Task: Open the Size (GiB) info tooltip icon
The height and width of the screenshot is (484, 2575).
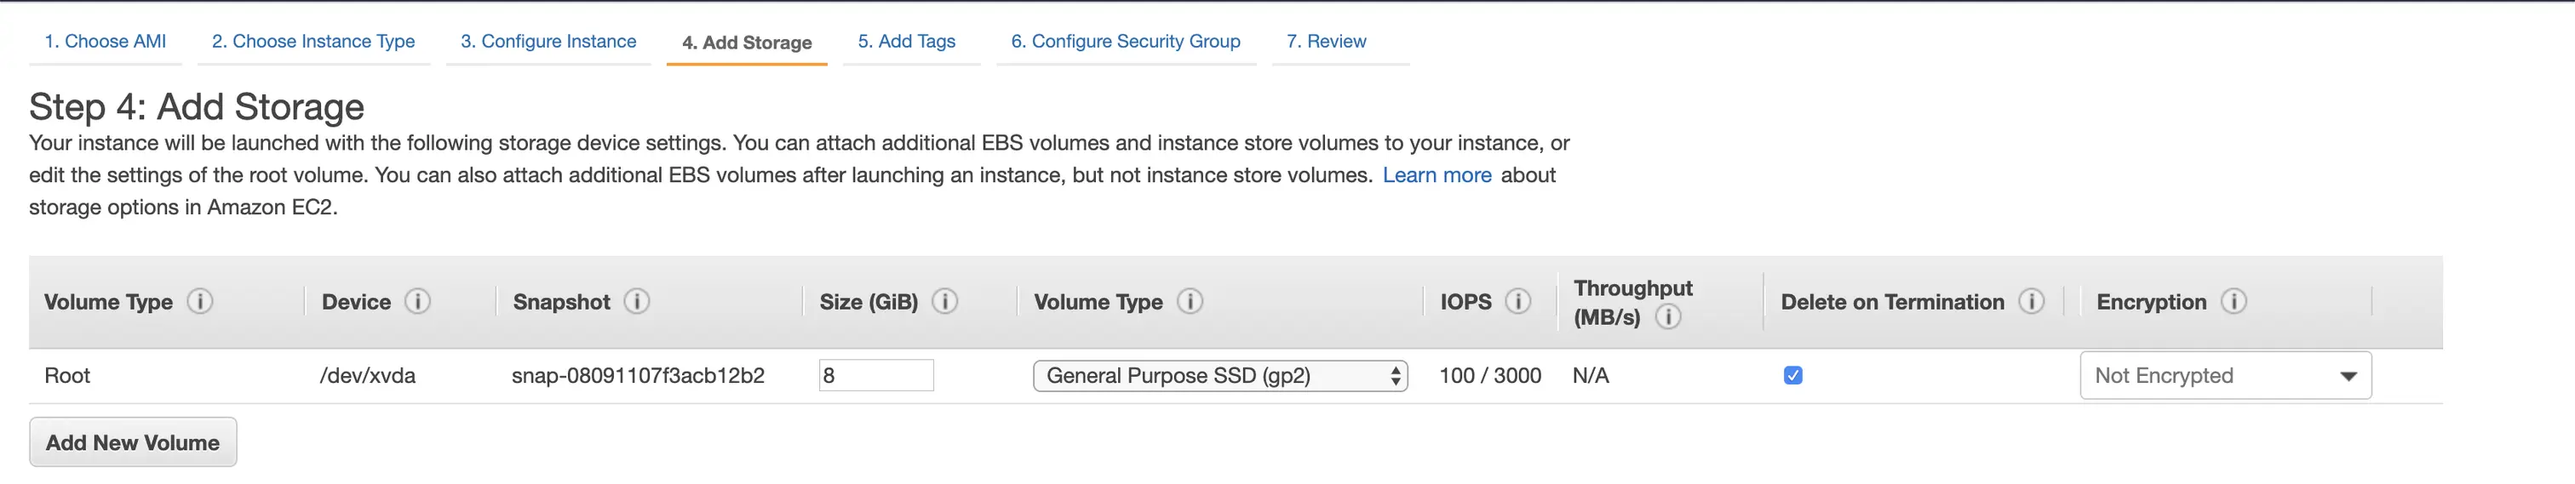Action: [x=944, y=301]
